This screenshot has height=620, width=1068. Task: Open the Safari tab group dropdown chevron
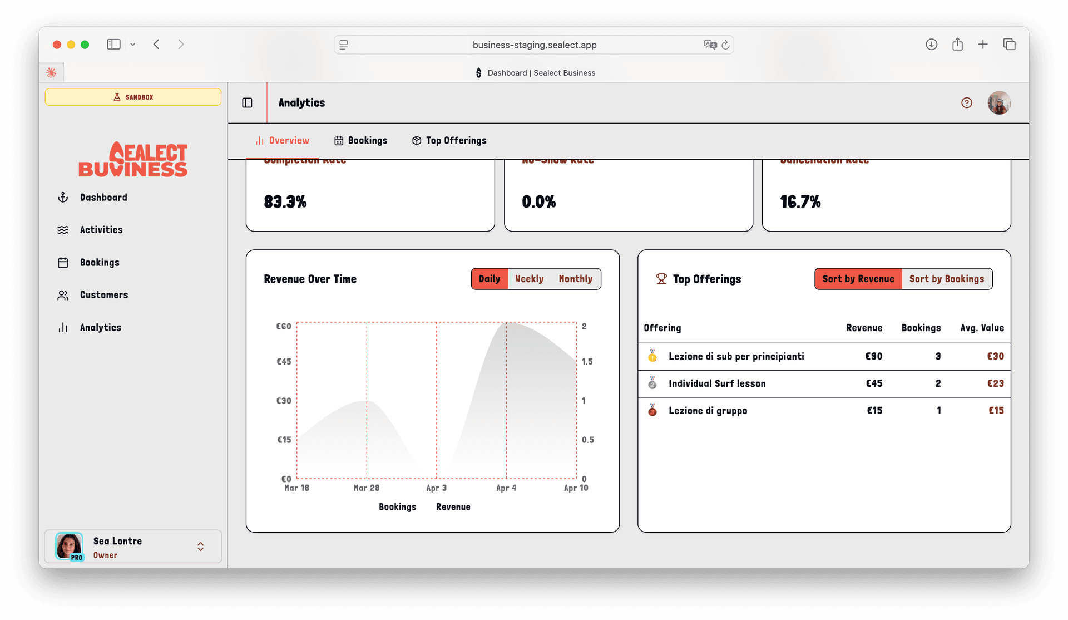pos(132,44)
